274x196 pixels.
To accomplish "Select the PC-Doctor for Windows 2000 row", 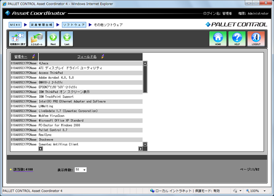I will [x=77, y=125].
